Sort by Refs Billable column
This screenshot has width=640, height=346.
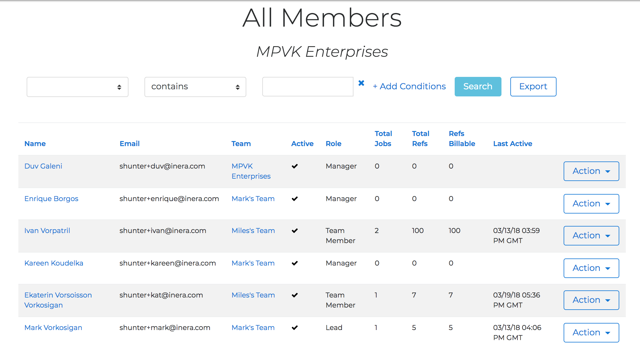coord(462,139)
